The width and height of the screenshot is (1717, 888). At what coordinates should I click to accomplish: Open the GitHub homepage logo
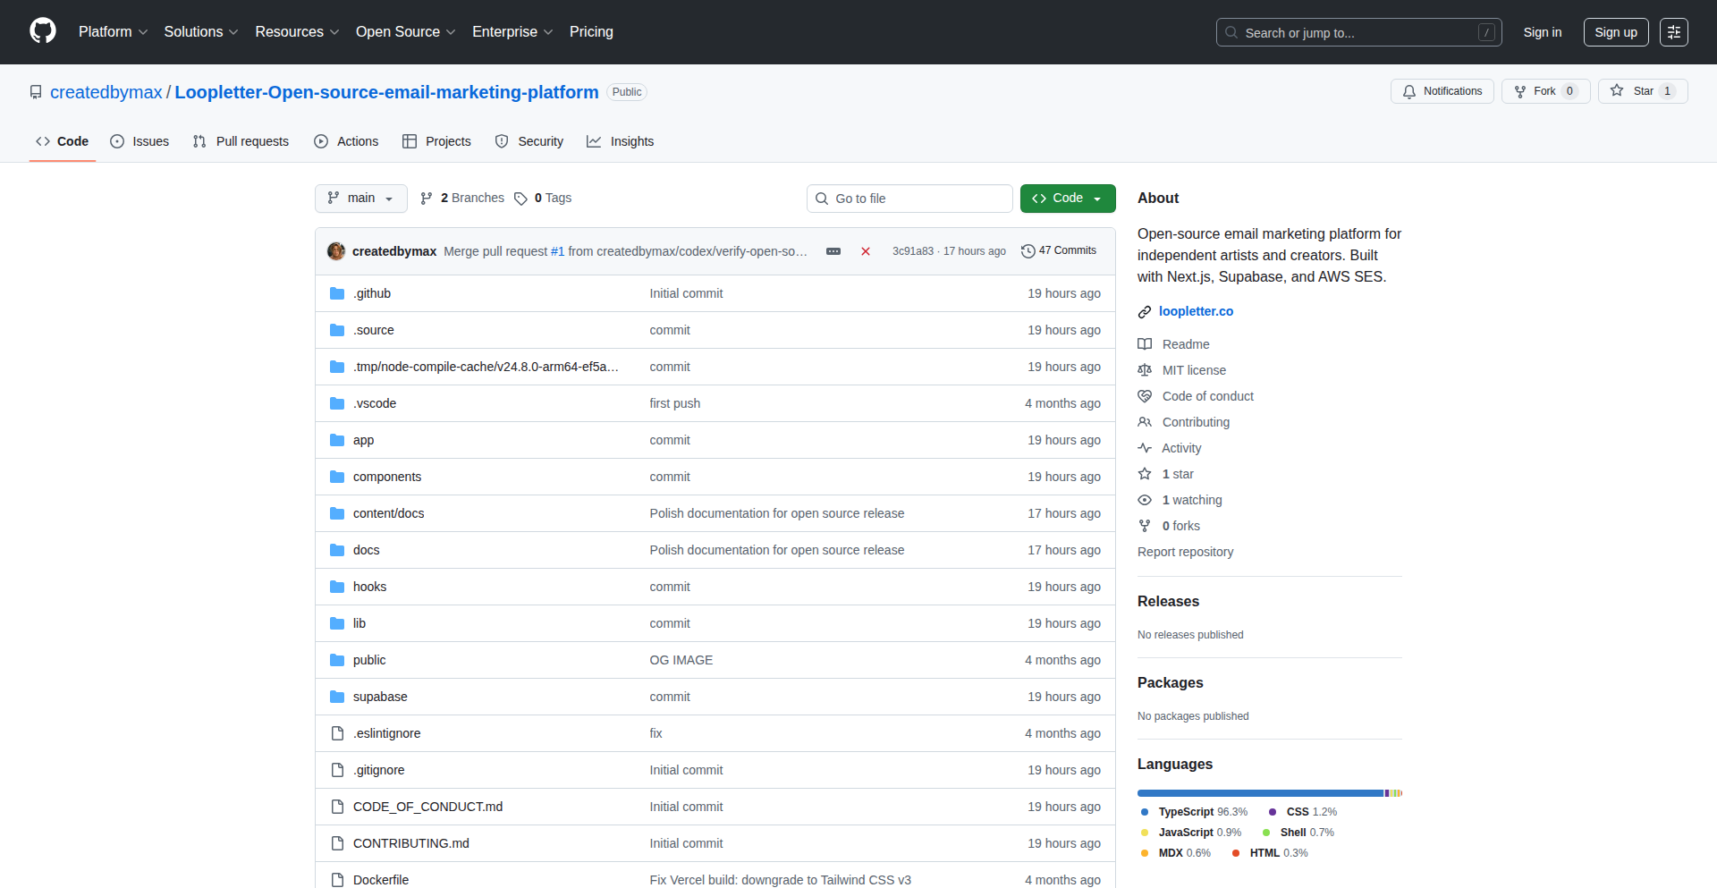[43, 31]
